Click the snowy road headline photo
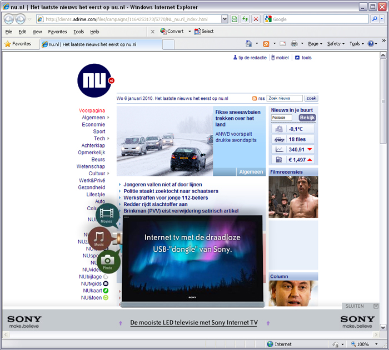389x350 pixels. 164,141
